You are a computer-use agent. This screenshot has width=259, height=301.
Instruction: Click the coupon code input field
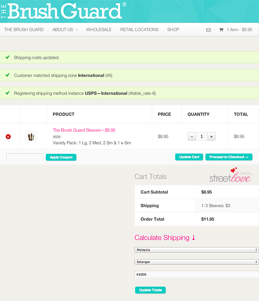click(x=25, y=157)
